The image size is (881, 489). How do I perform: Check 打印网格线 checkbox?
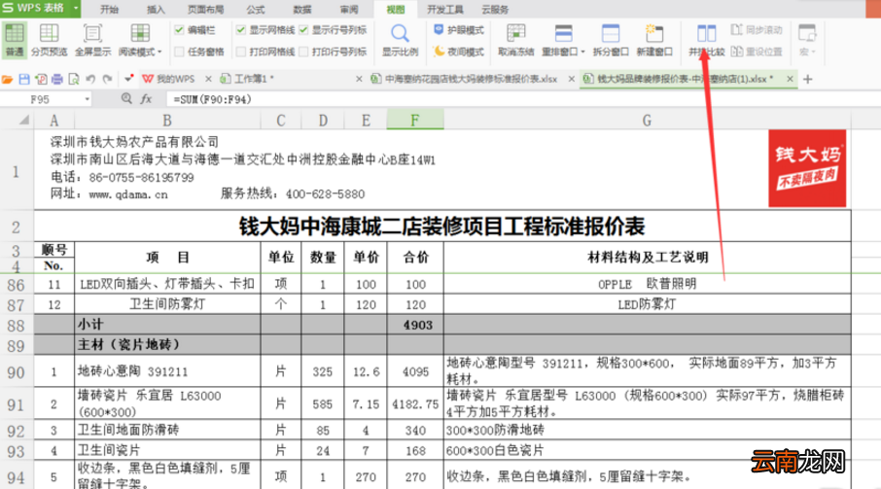[241, 52]
